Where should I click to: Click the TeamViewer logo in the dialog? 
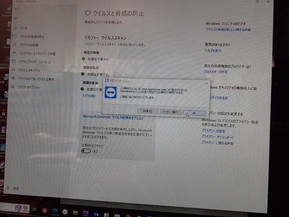click(111, 93)
